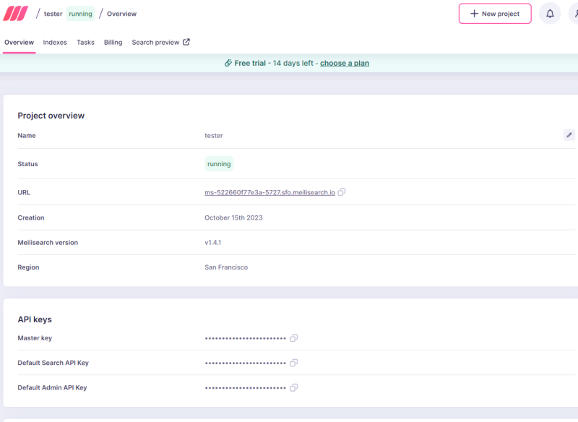The width and height of the screenshot is (578, 422).
Task: Copy the Default Search API Key
Action: pos(294,363)
